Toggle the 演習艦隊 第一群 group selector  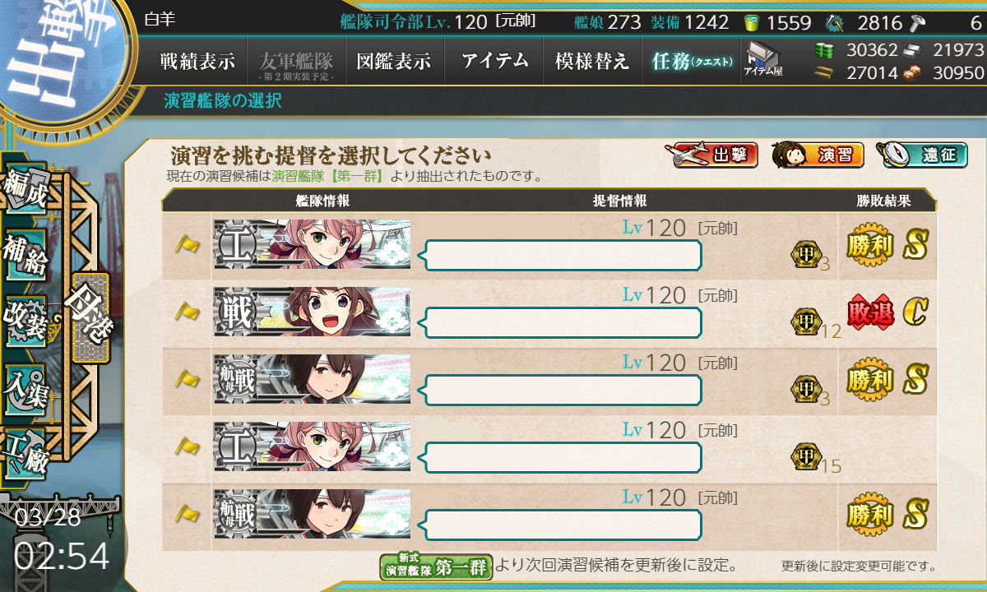tap(436, 567)
